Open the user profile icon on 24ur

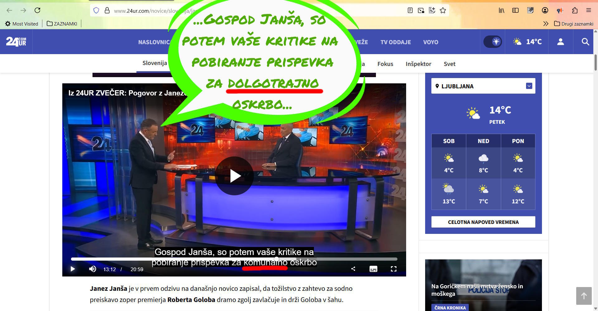[560, 42]
